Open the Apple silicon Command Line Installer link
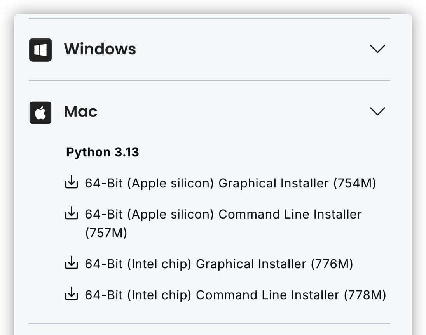 pyautogui.click(x=223, y=214)
